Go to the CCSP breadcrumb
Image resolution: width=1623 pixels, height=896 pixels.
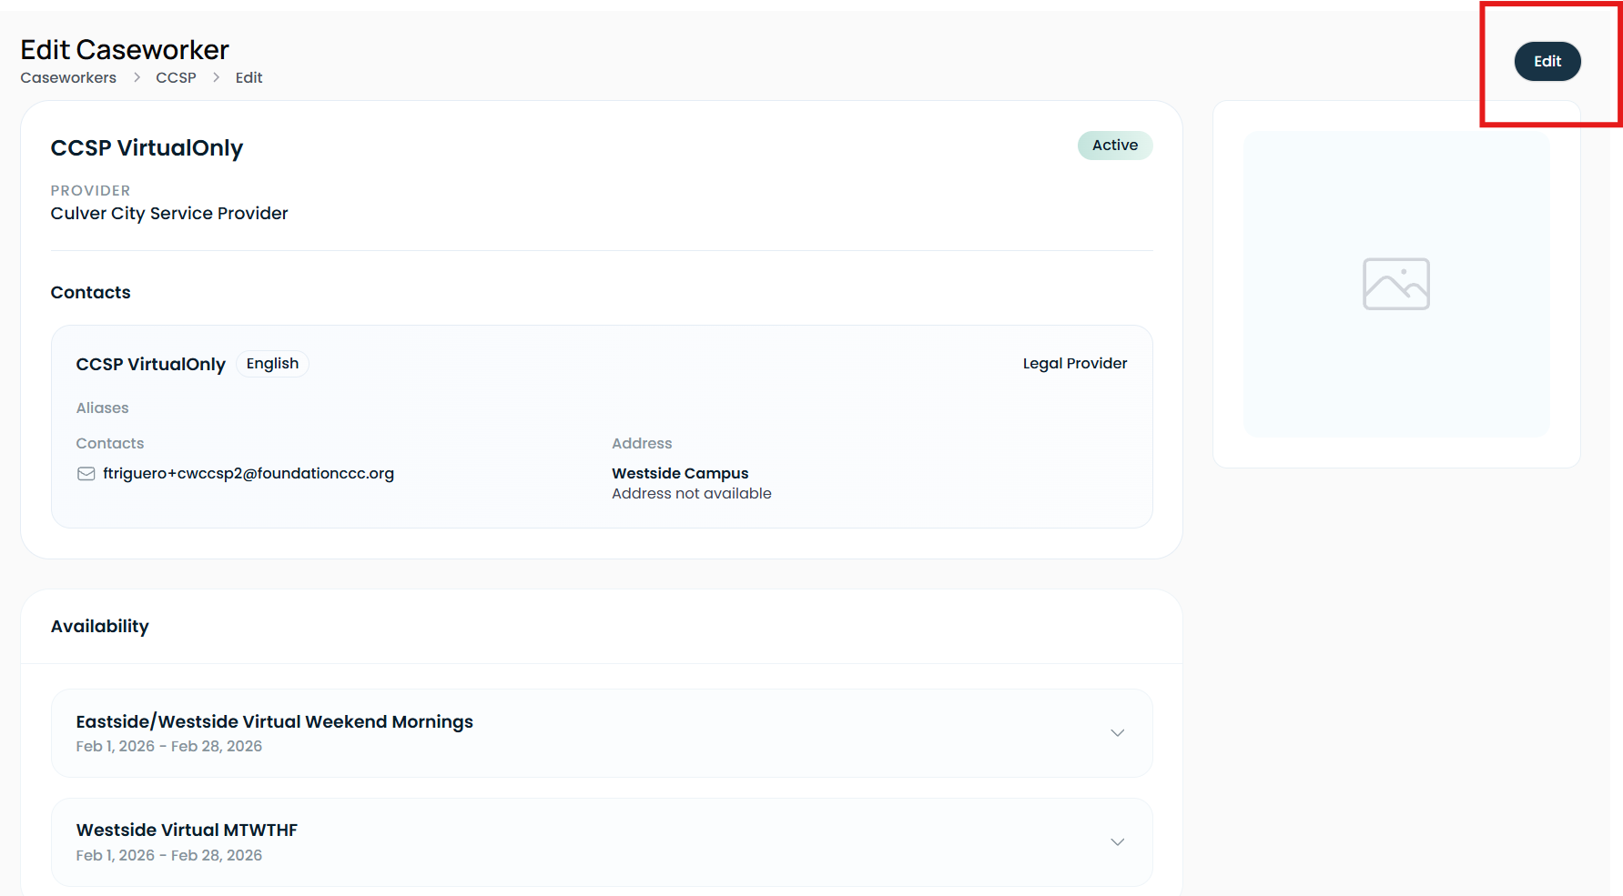point(176,77)
